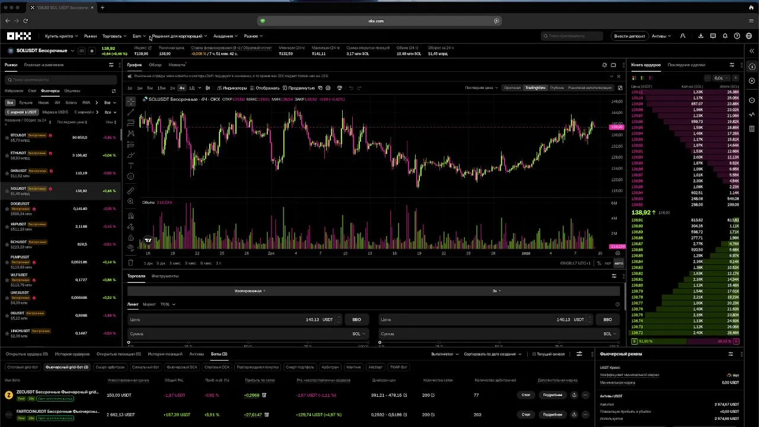Open bots list filter settings icon
The width and height of the screenshot is (759, 427).
click(x=579, y=354)
